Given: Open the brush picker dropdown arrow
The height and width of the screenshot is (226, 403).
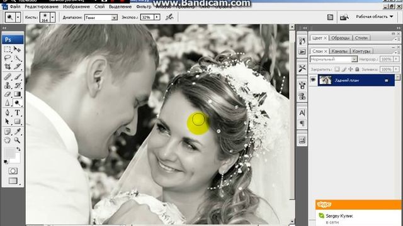Looking at the screenshot, I should pos(52,18).
